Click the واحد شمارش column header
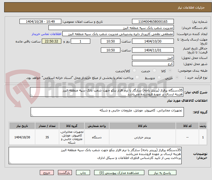 97,126
